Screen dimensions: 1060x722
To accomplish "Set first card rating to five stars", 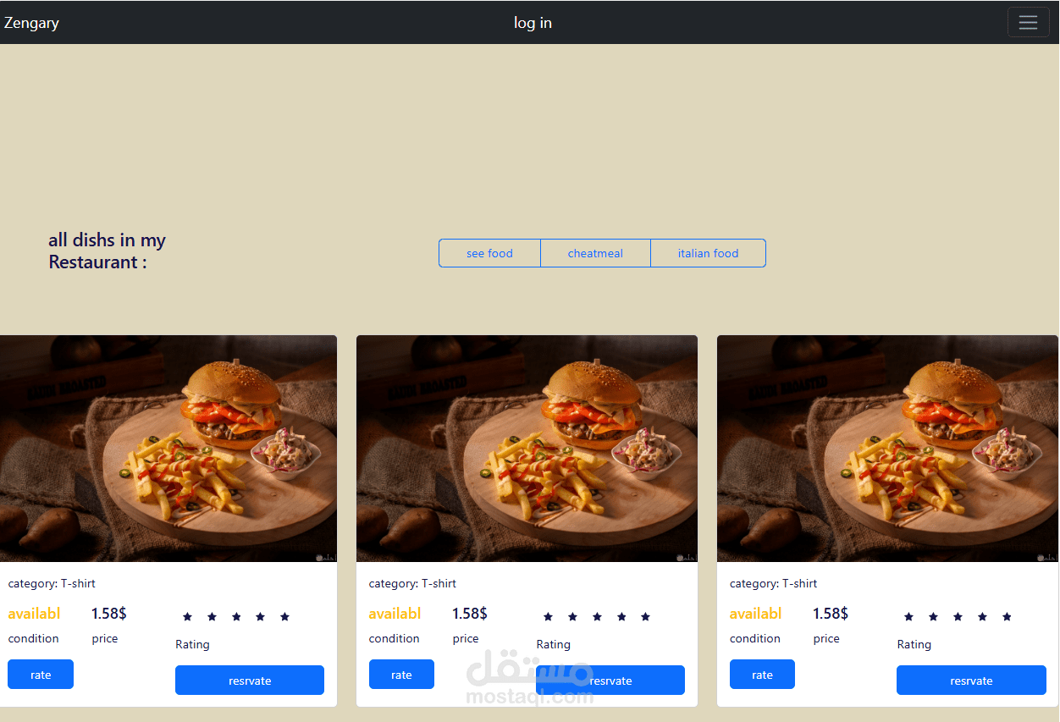I will click(x=284, y=617).
